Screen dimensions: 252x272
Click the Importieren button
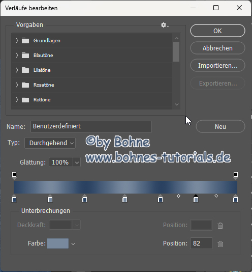click(x=218, y=66)
